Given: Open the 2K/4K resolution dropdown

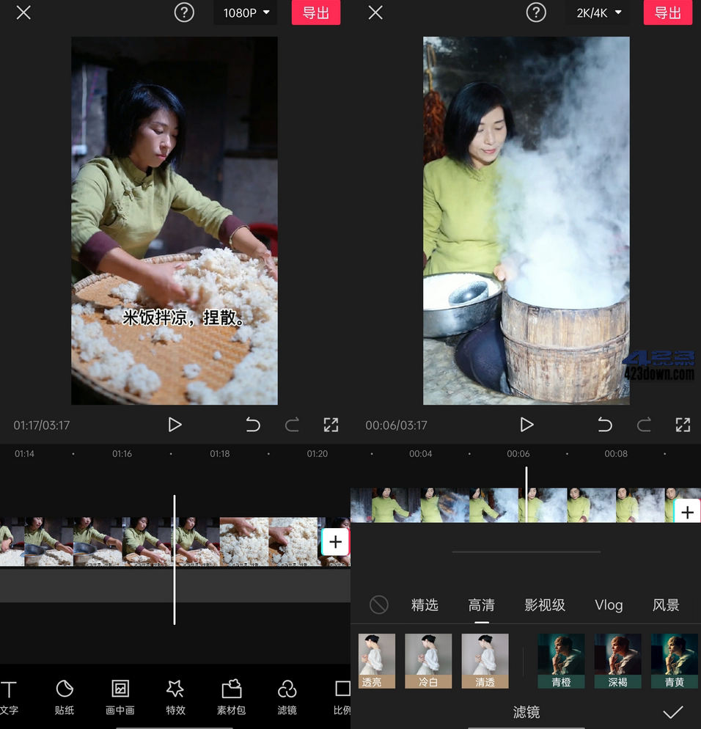Looking at the screenshot, I should pyautogui.click(x=598, y=13).
